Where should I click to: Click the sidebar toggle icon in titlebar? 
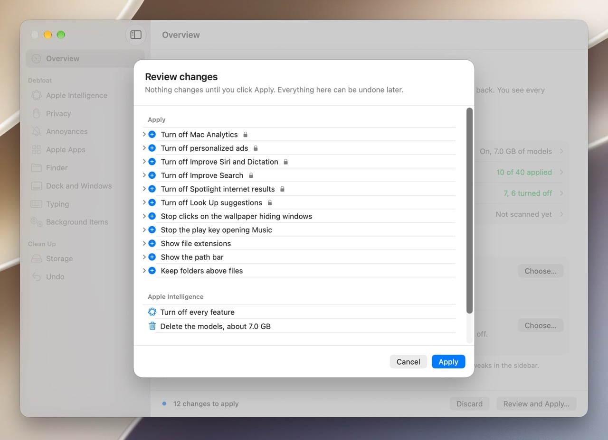click(x=136, y=35)
